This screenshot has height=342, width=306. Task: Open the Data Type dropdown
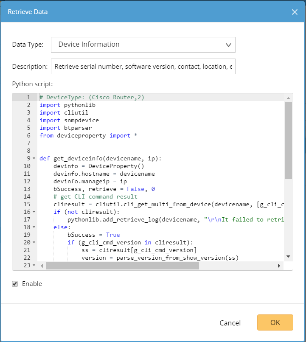[143, 45]
